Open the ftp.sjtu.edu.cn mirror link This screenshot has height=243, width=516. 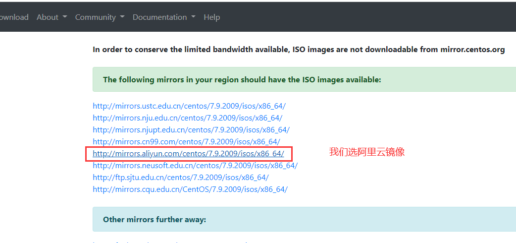click(x=181, y=178)
